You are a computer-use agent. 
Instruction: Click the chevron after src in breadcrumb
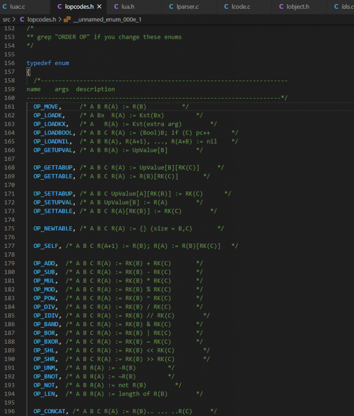point(14,20)
